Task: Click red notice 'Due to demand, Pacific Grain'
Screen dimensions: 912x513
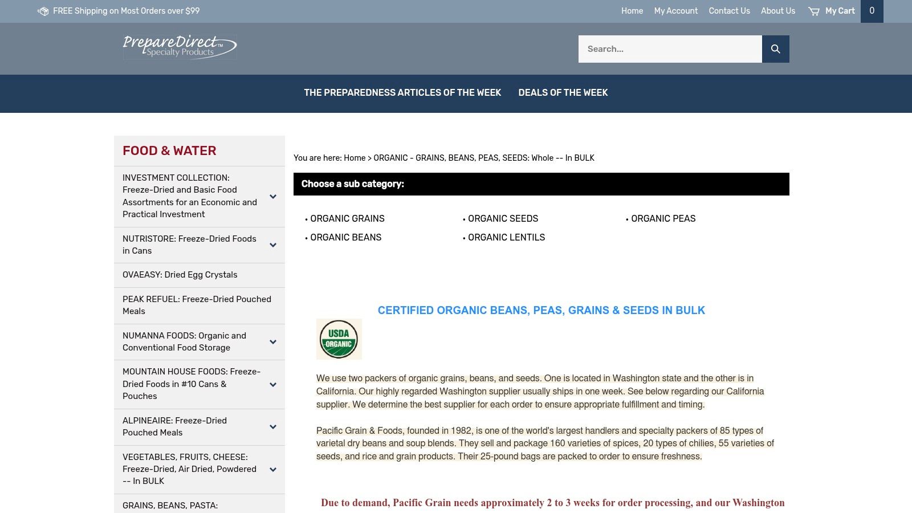Action: [x=553, y=503]
